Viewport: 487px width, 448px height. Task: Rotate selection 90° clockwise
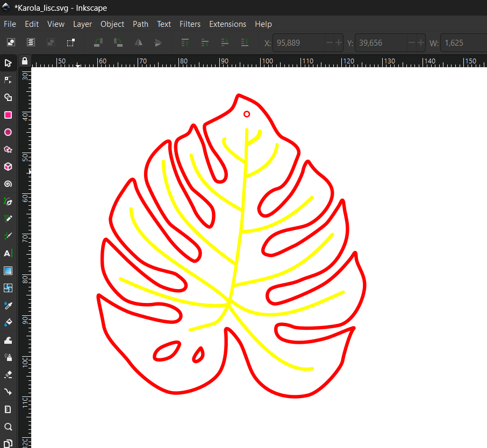pos(118,42)
